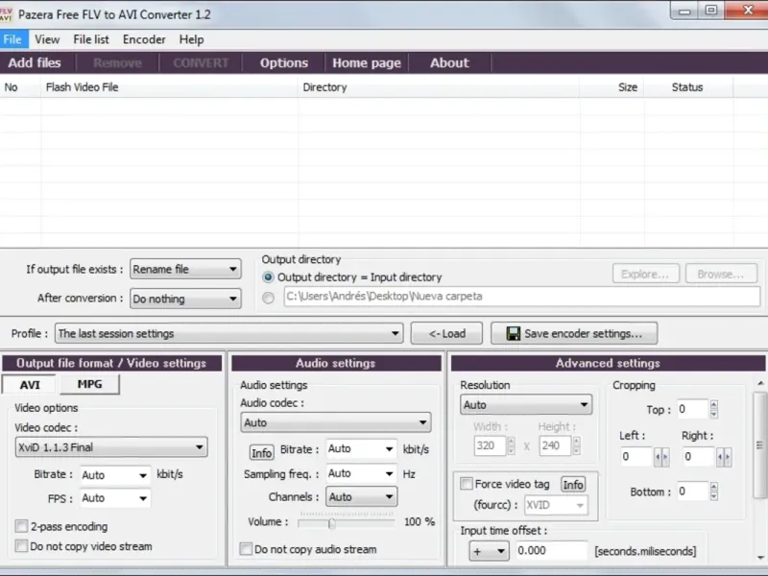The height and width of the screenshot is (576, 768).
Task: Click the About toolbar button
Action: click(x=449, y=62)
